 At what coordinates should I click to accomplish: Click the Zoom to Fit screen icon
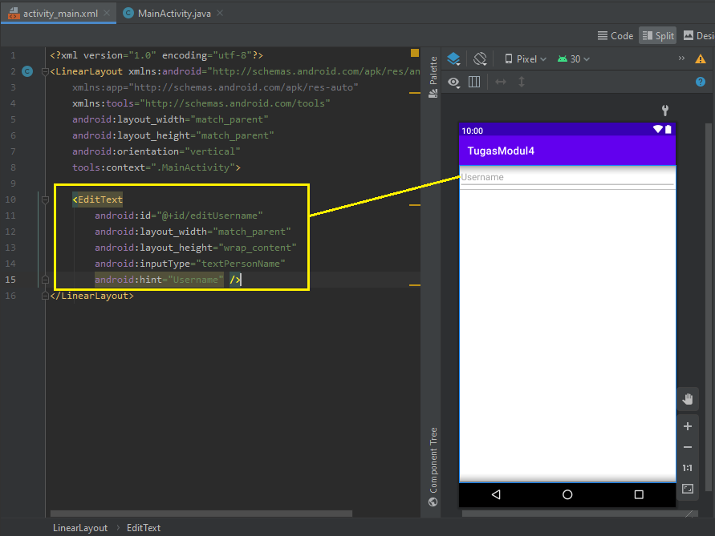tap(687, 489)
